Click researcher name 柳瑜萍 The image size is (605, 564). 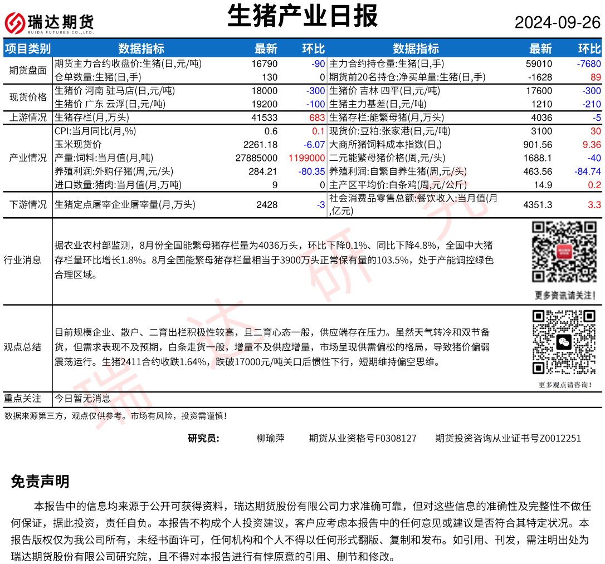tap(270, 439)
